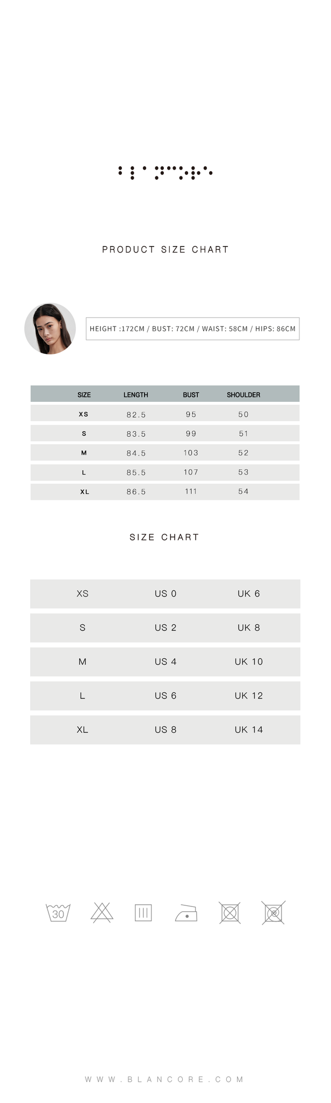Select the BUST column header
Viewport: 331px width, 1103px height.
[x=191, y=395]
